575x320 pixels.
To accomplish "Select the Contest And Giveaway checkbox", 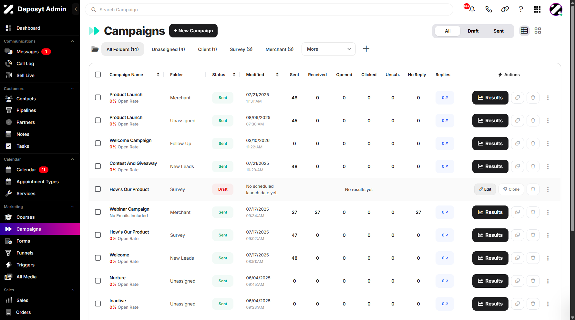I will (98, 166).
